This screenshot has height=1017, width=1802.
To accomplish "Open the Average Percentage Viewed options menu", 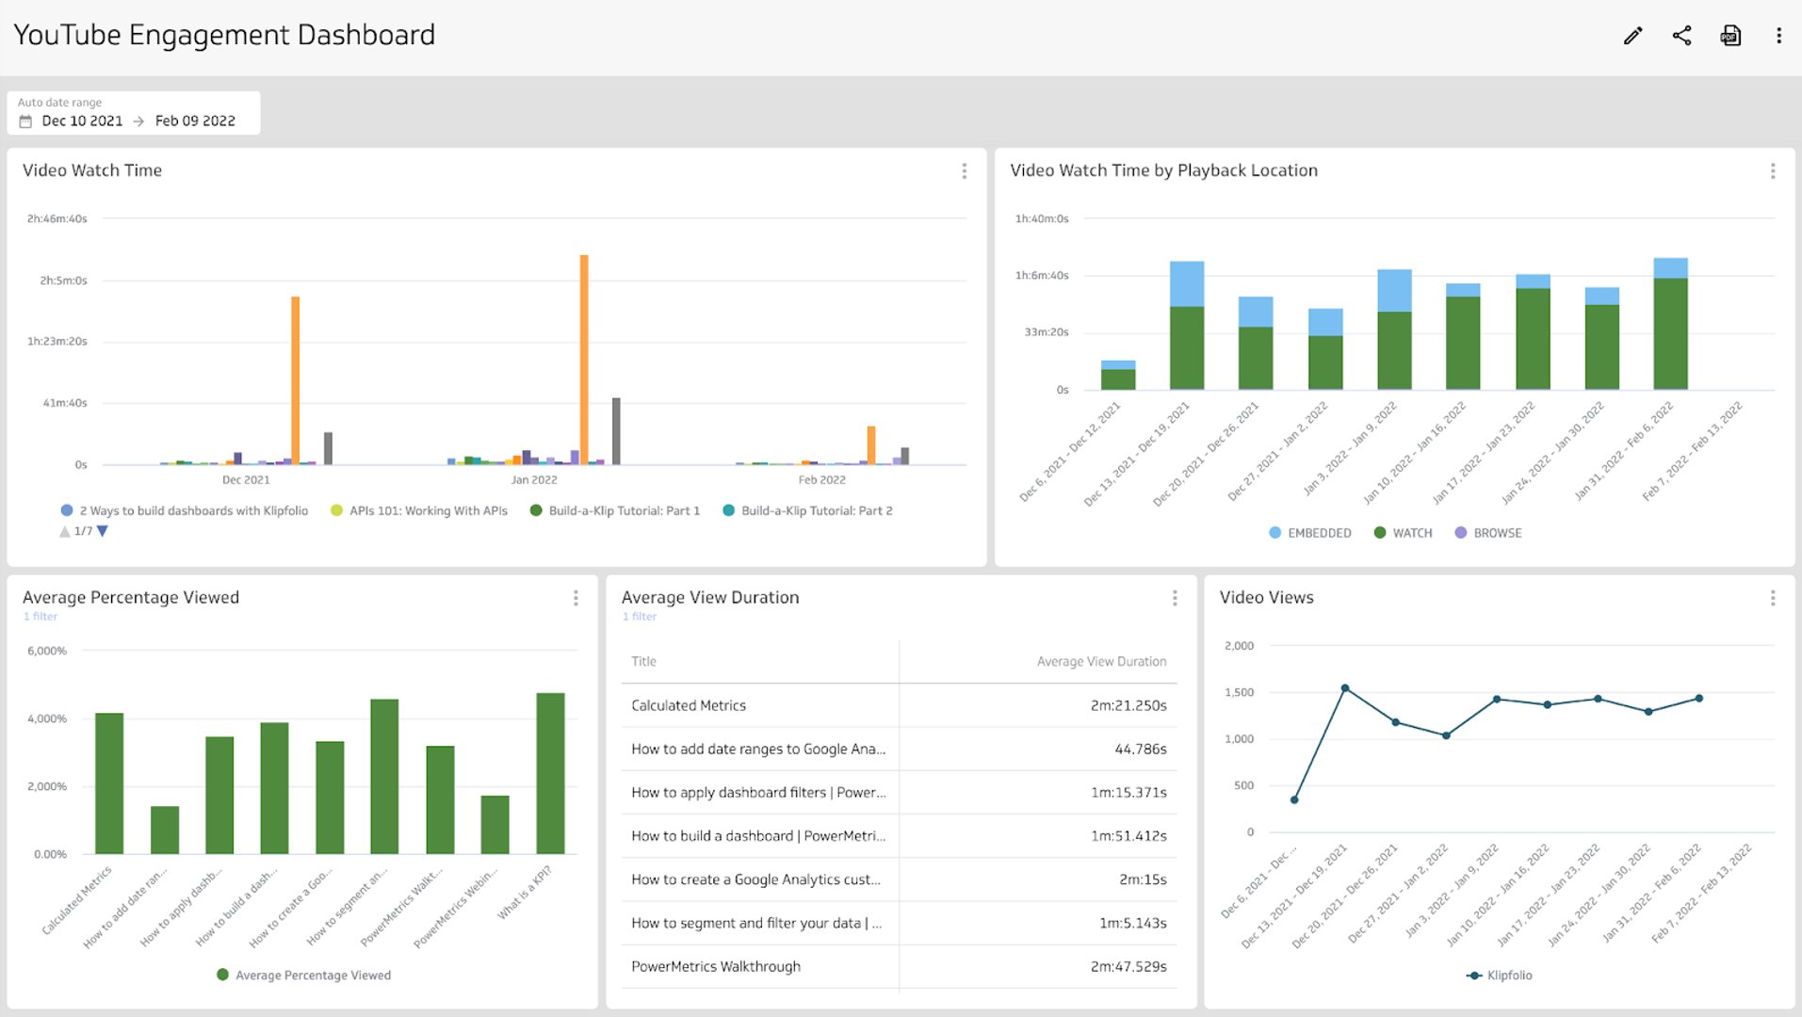I will coord(576,598).
